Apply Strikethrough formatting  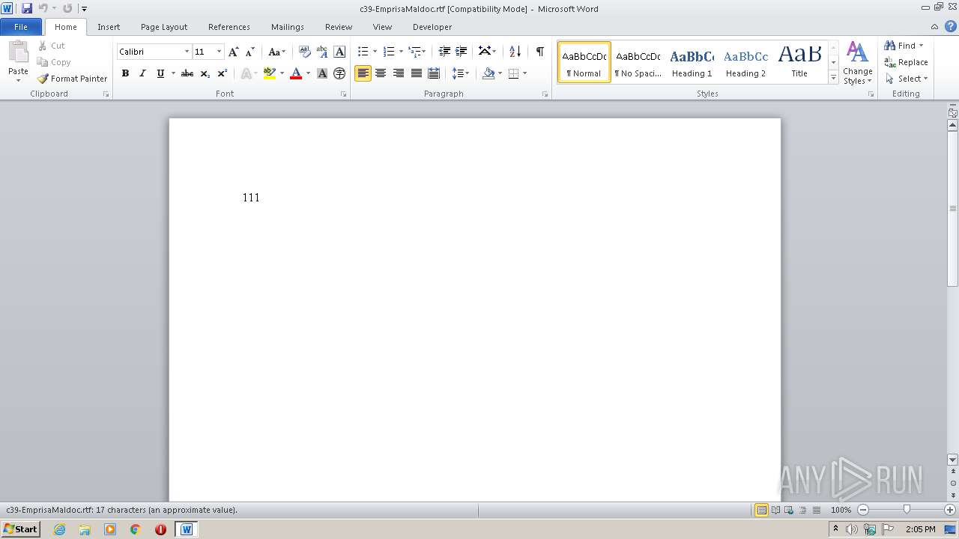click(x=187, y=73)
